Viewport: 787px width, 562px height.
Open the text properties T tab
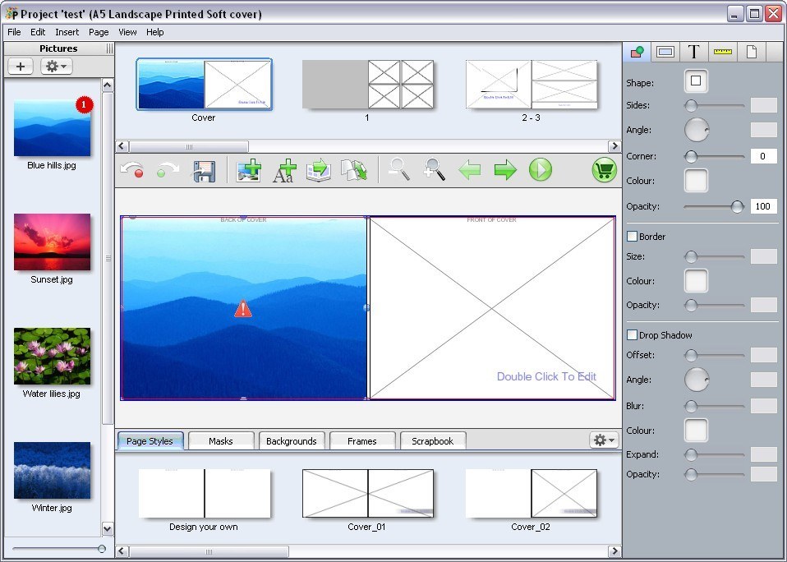coord(693,52)
